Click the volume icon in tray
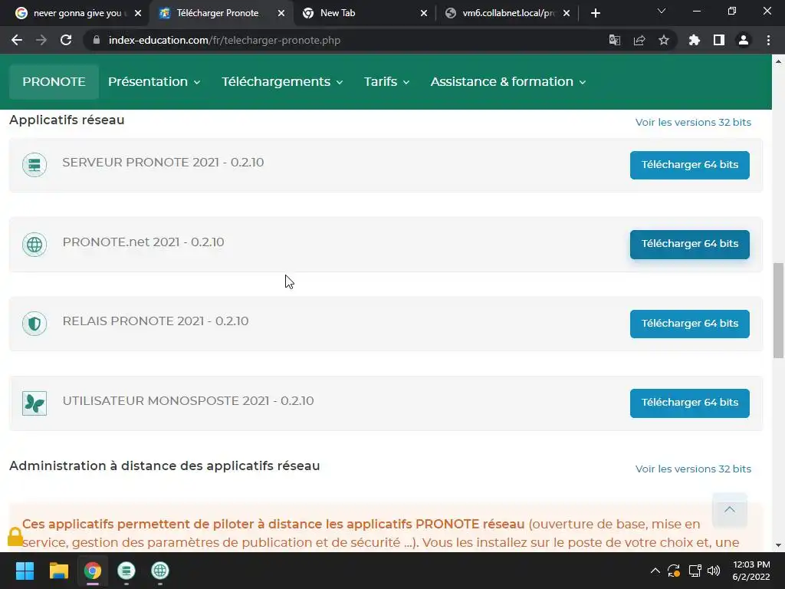Image resolution: width=785 pixels, height=589 pixels. [x=714, y=571]
